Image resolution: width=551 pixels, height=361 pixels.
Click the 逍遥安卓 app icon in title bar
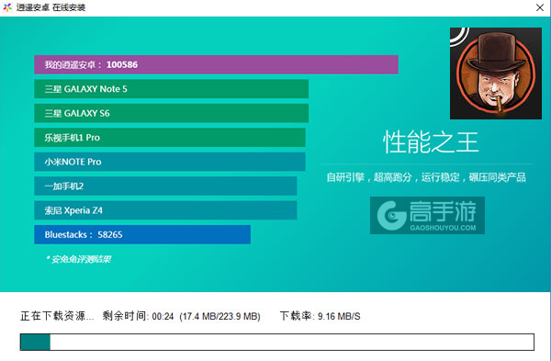tap(7, 7)
